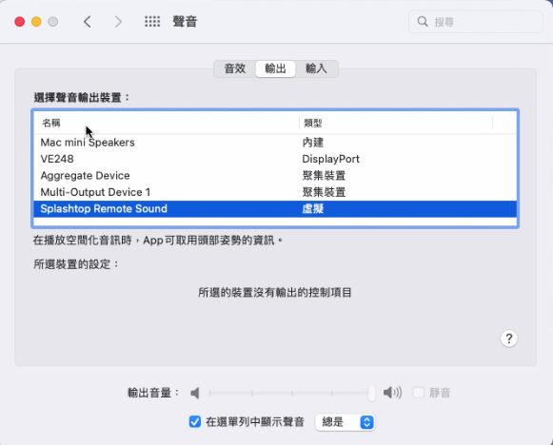Click the 虛擬 type cell

pyautogui.click(x=313, y=208)
